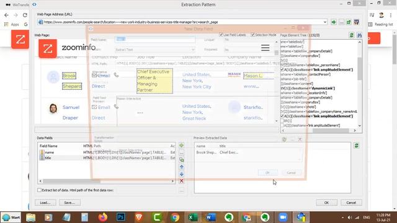Toggle Use Field Labels checkbox

(221, 35)
